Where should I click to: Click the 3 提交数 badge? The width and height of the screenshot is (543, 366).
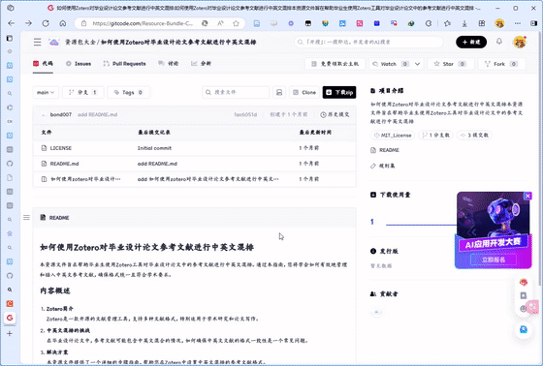point(474,136)
